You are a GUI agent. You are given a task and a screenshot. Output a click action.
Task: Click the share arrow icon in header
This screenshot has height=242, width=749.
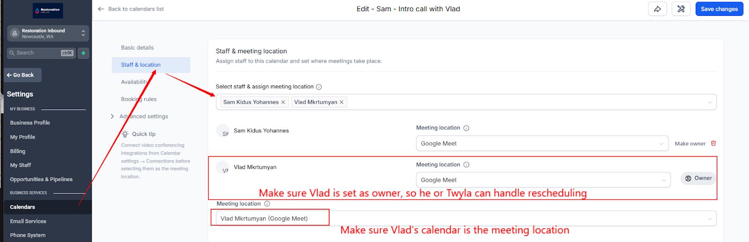point(657,9)
